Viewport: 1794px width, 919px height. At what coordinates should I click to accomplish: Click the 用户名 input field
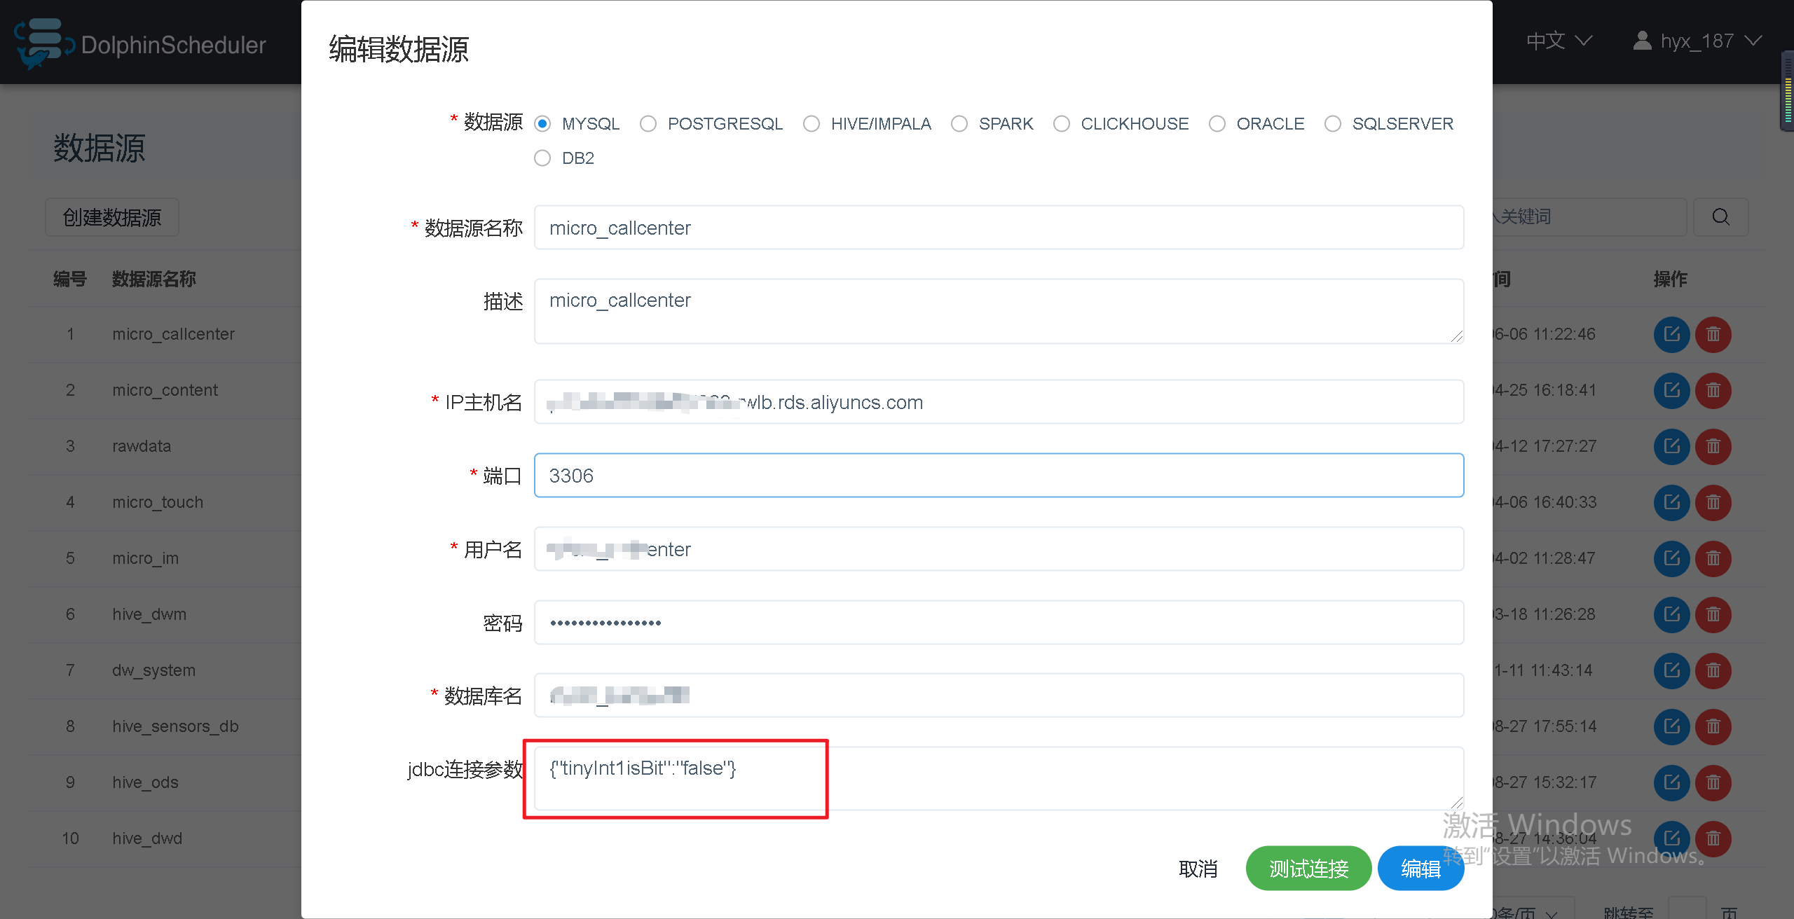pos(999,549)
